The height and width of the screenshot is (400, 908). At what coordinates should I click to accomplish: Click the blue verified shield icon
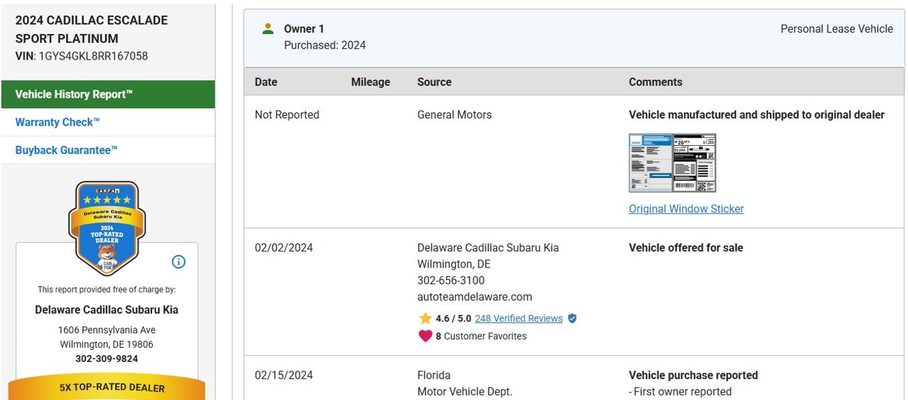tap(572, 318)
